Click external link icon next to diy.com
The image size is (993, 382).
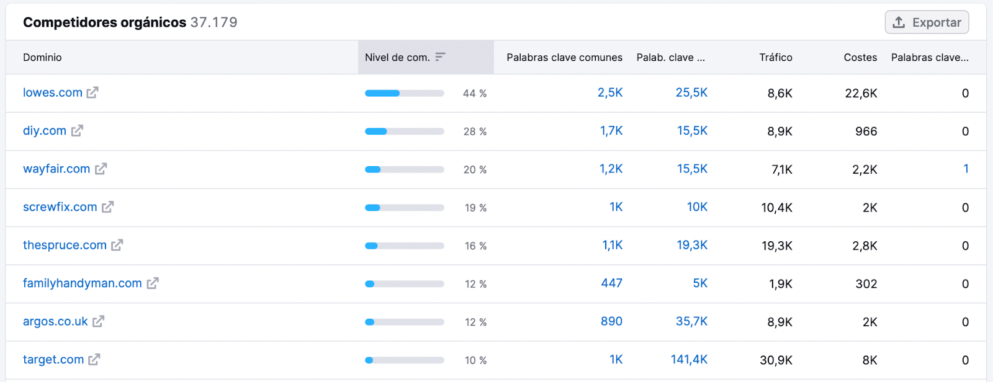(x=77, y=131)
